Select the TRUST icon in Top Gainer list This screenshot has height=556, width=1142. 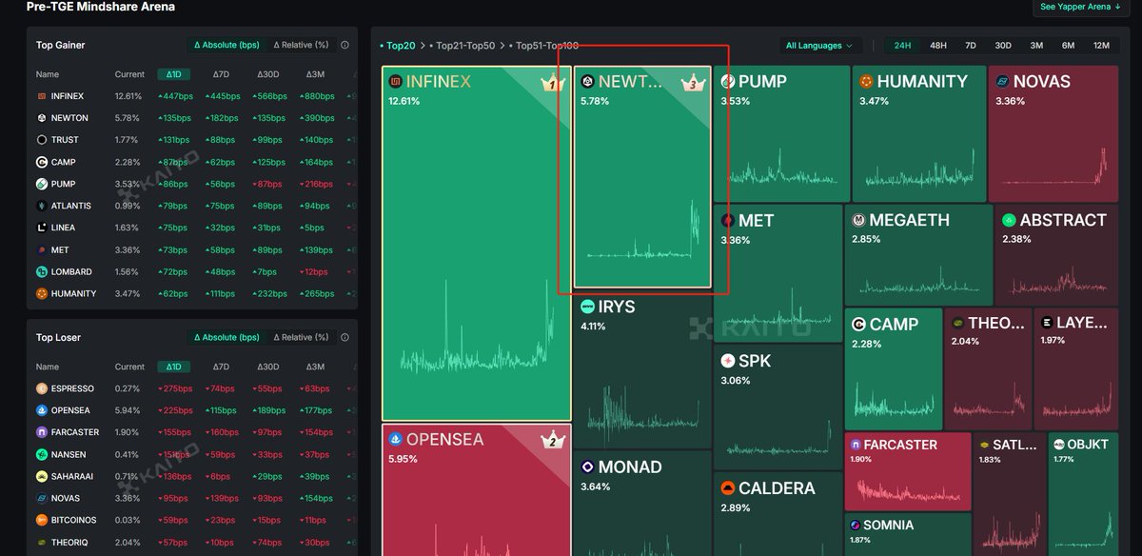[42, 140]
